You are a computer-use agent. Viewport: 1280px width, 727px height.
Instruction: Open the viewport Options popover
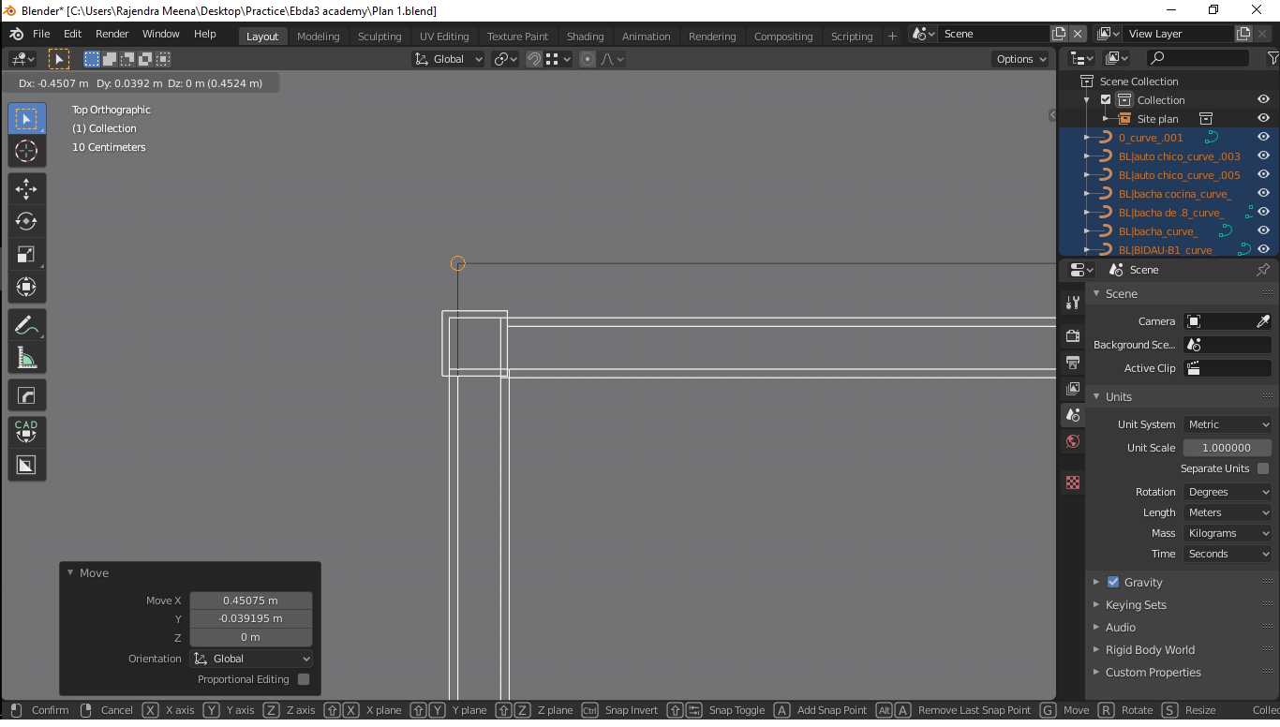pos(1021,59)
